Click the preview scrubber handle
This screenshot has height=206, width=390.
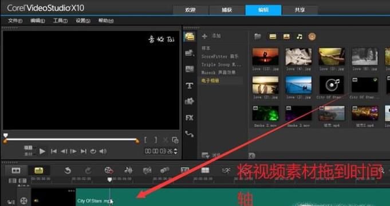[x=6, y=136]
